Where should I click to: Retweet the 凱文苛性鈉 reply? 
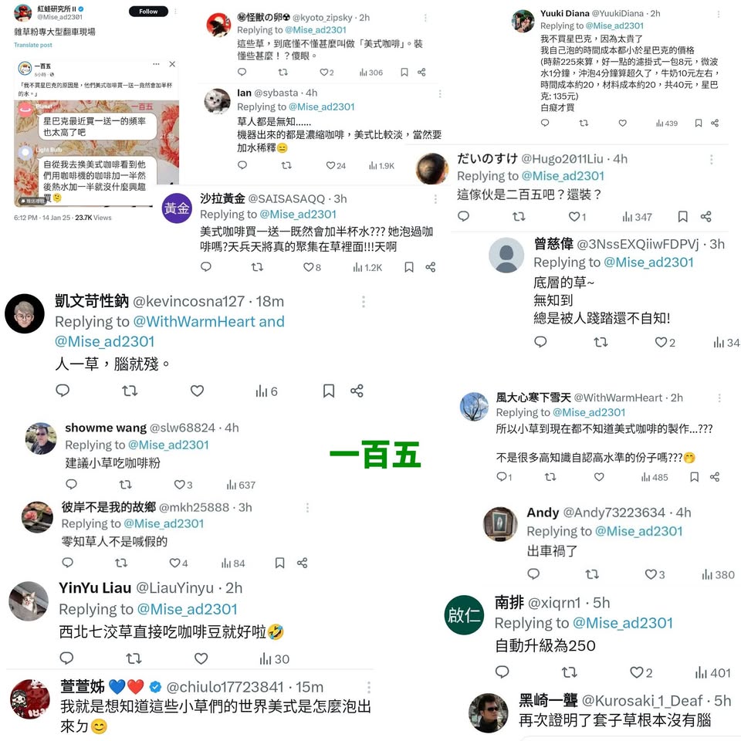[x=130, y=391]
